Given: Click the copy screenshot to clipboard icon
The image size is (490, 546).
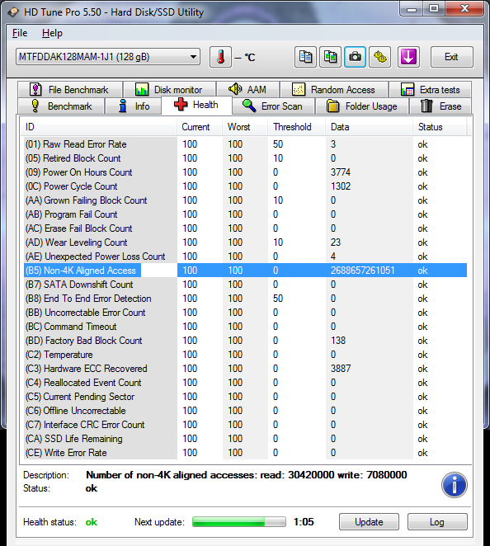Looking at the screenshot, I should click(x=330, y=57).
